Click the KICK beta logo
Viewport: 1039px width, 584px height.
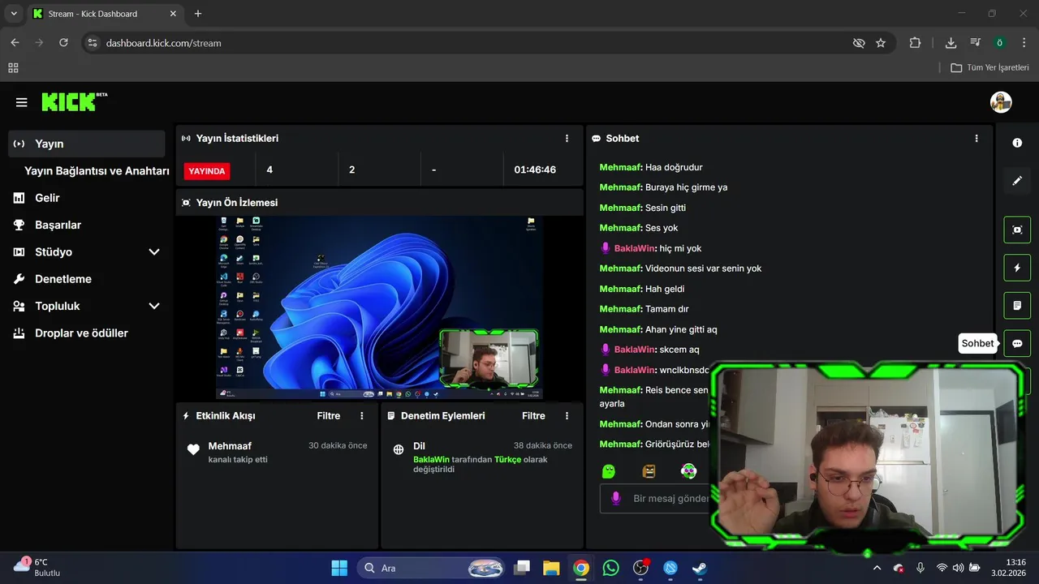(74, 101)
